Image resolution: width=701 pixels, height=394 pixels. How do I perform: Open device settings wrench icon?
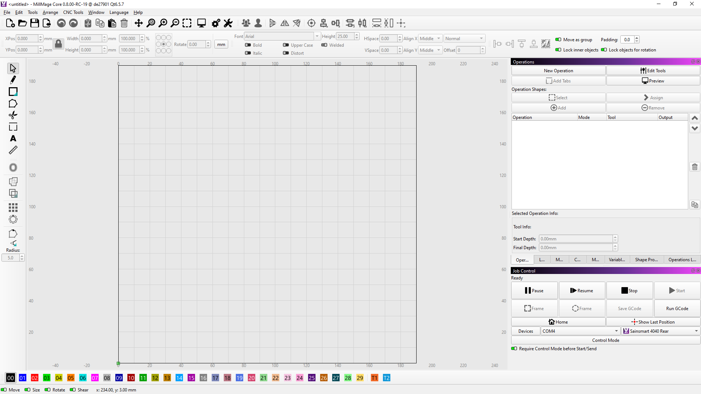tap(228, 23)
